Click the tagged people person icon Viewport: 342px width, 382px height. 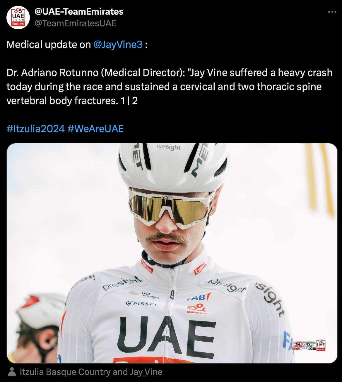12,372
